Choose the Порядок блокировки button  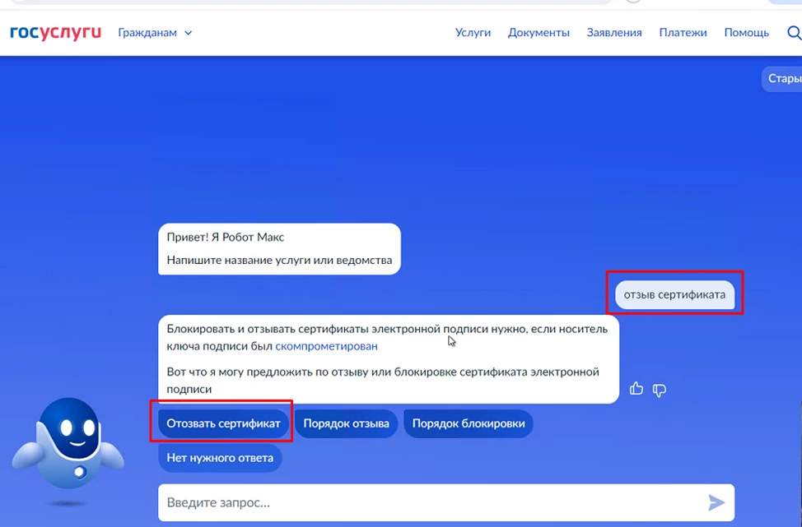click(x=468, y=424)
